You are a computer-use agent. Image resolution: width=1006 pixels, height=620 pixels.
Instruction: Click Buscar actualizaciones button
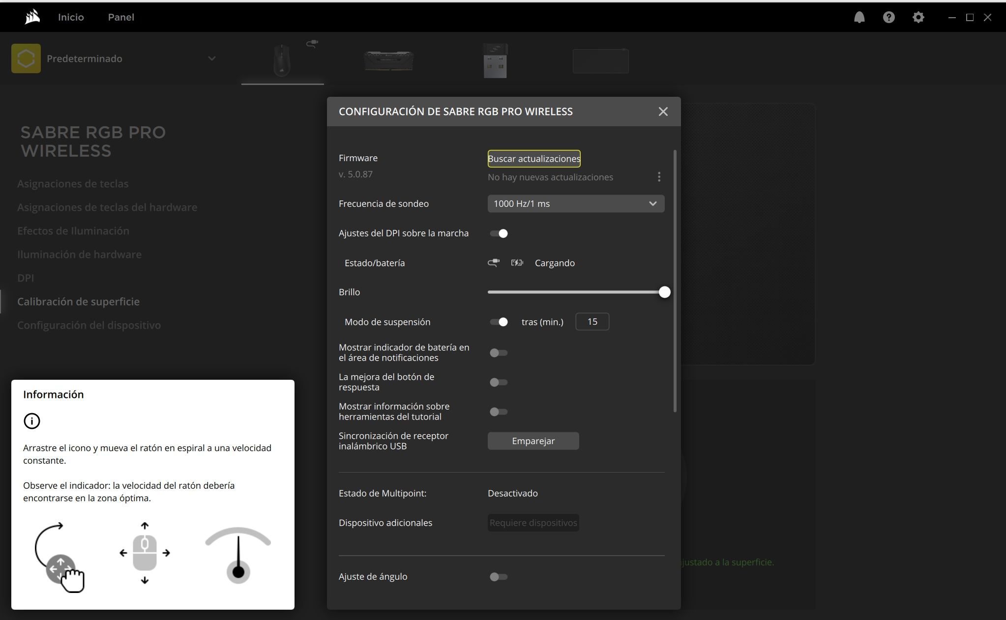(x=534, y=159)
